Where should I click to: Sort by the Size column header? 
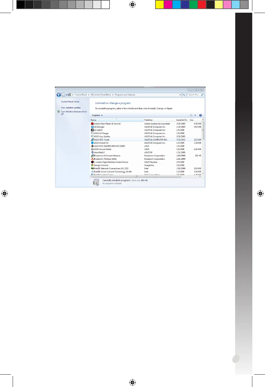coord(195,120)
